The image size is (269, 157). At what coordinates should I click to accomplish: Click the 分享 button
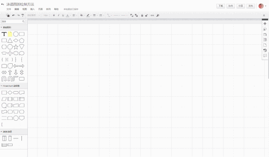click(241, 6)
